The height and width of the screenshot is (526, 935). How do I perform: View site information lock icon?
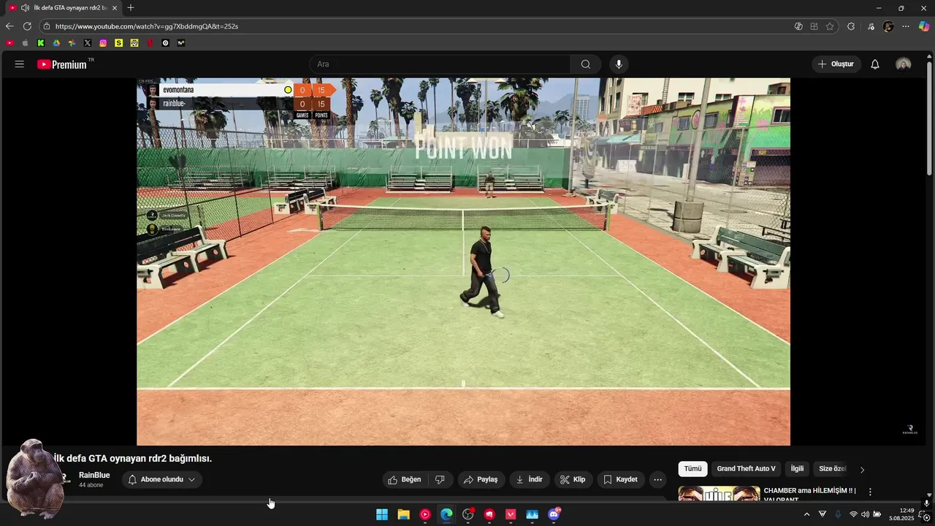47,26
